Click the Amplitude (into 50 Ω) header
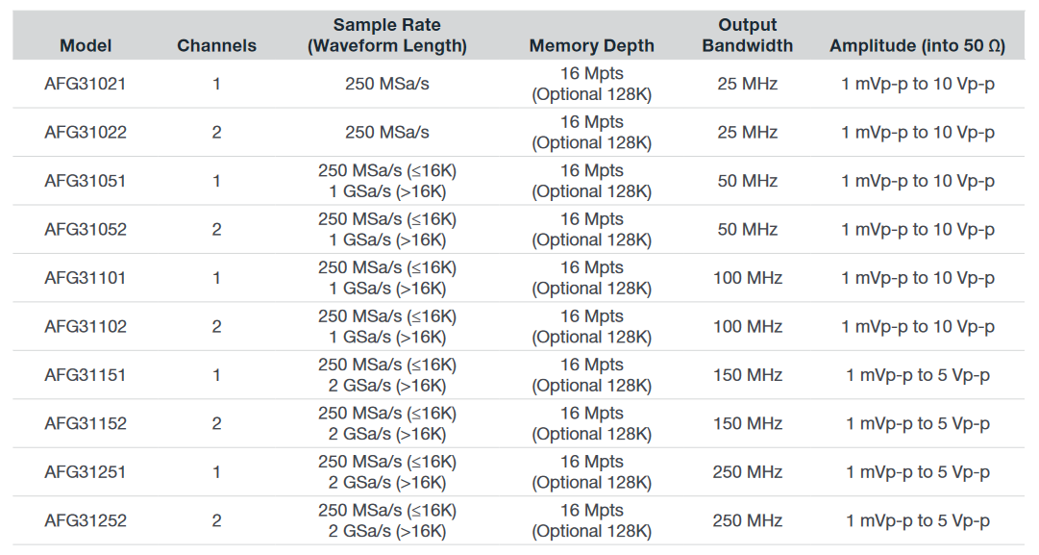Viewport: 1039px width, 555px height. [x=918, y=45]
